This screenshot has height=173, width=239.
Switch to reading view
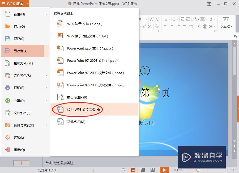[152, 170]
